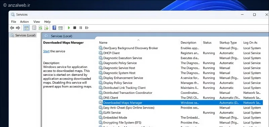This screenshot has height=127, width=269.
Task: Select DevQuery Background Discovery Broker service
Action: pyautogui.click(x=181, y=48)
